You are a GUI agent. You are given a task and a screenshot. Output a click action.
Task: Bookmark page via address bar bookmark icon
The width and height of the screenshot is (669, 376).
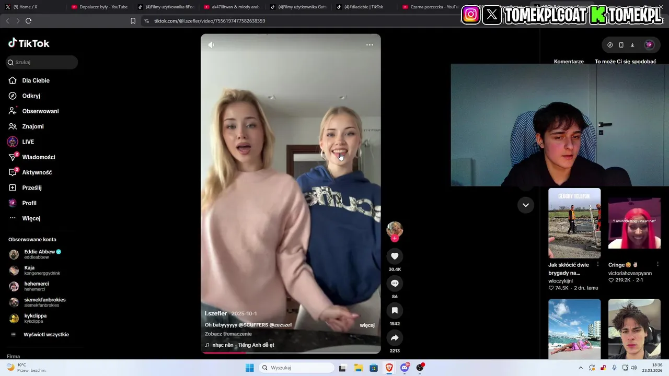click(x=133, y=21)
